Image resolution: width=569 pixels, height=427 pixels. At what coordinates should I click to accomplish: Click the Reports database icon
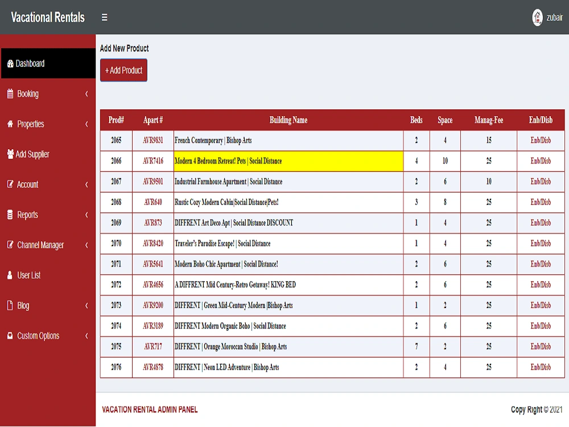[10, 215]
